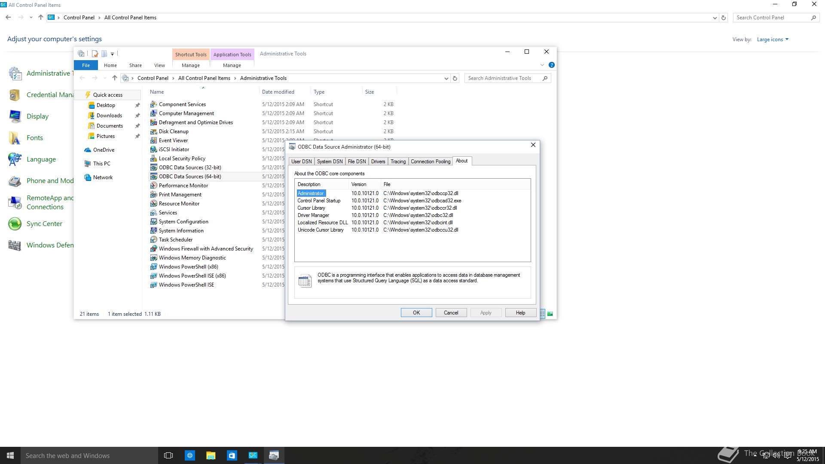Click Help button in ODBC dialog

(520, 313)
